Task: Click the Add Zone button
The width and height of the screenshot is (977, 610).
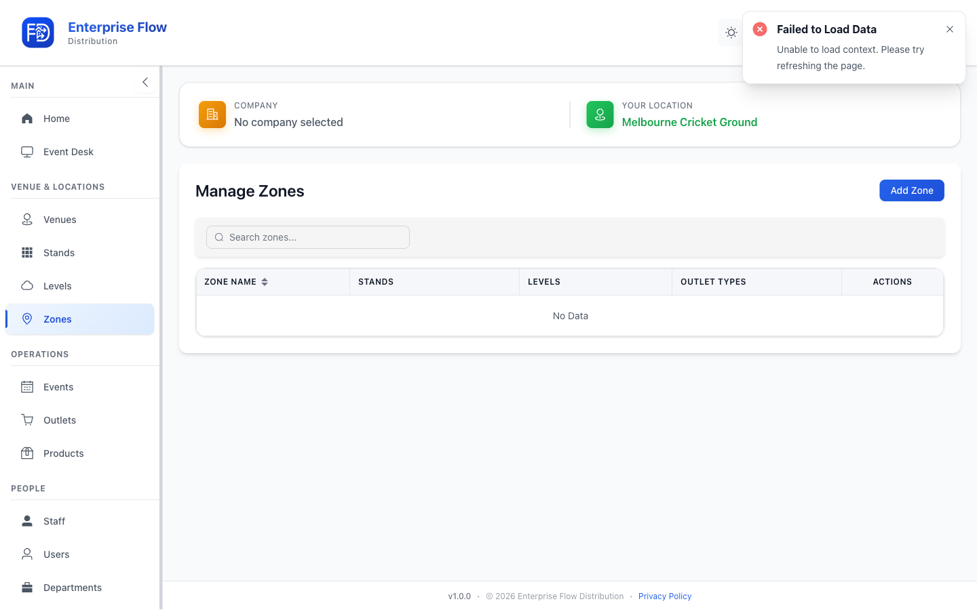Action: coord(912,190)
